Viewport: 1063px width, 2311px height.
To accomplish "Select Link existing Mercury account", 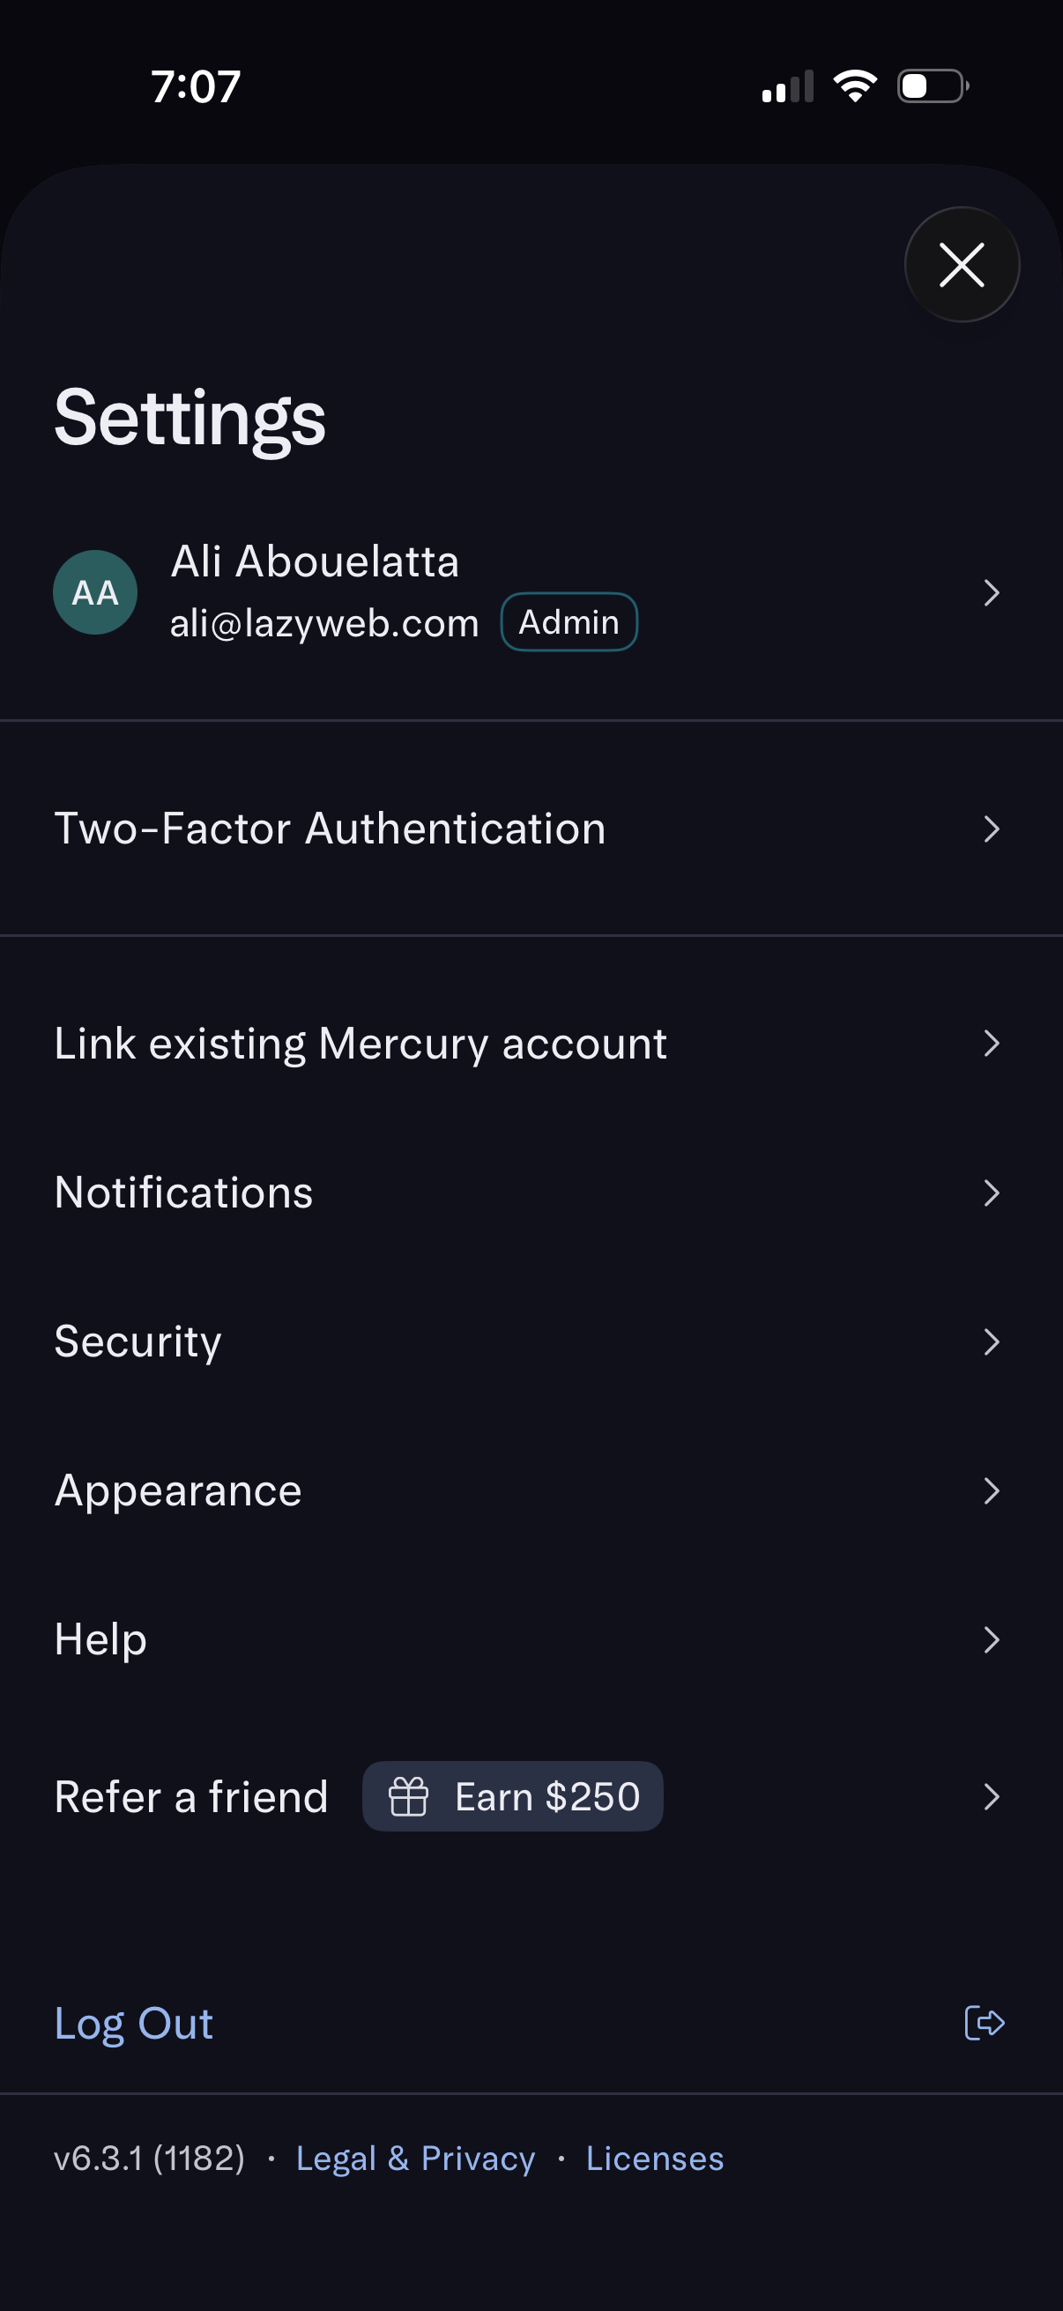I will (361, 1044).
